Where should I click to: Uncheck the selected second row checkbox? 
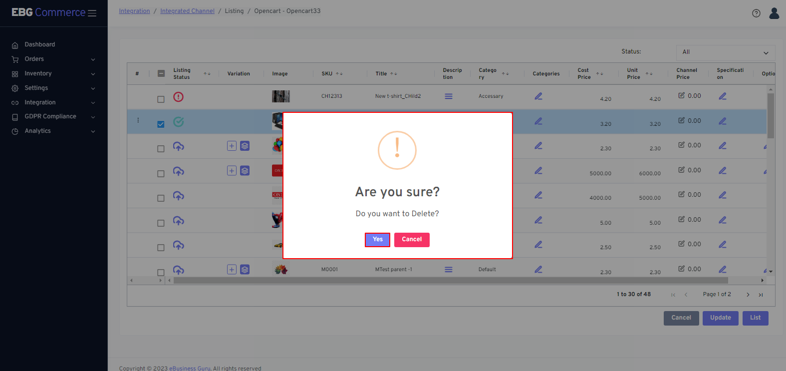tap(161, 124)
